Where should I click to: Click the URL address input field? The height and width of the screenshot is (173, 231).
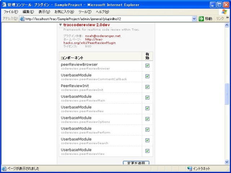click(108, 19)
